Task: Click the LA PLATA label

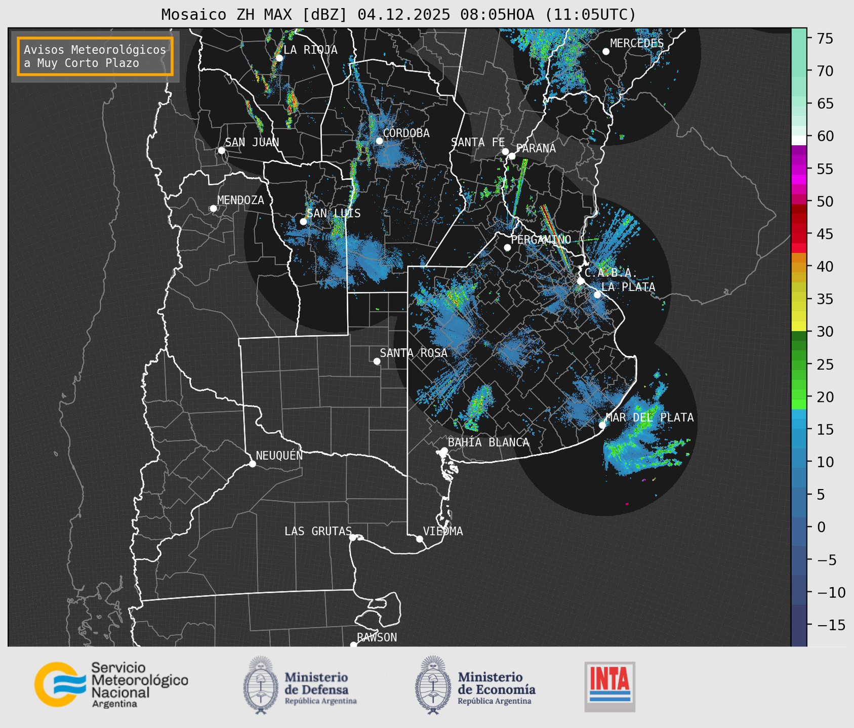Action: click(628, 287)
